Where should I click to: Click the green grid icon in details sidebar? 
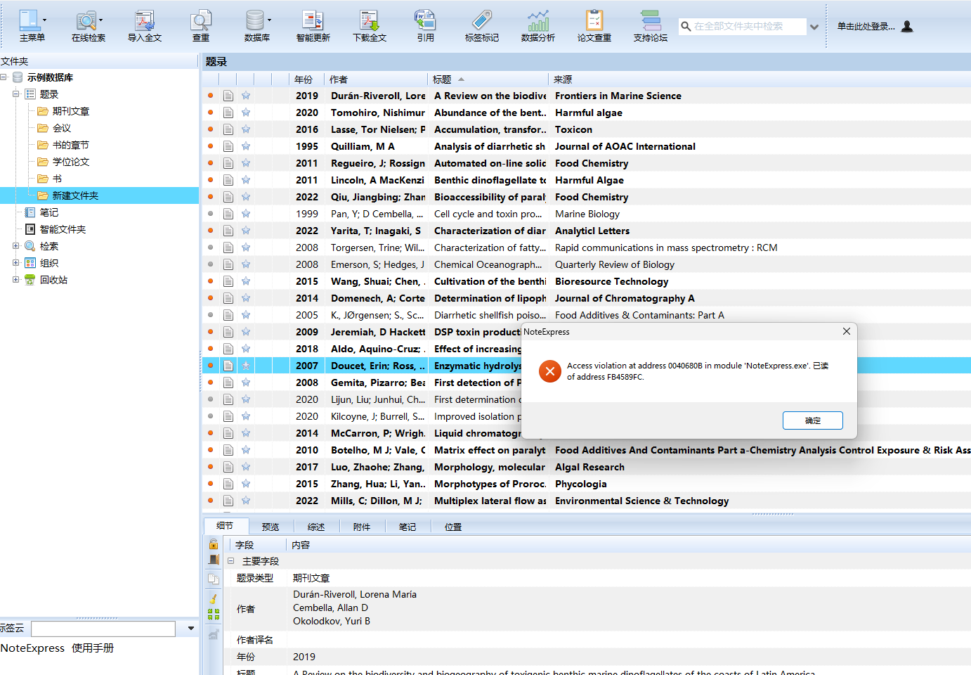(x=214, y=615)
